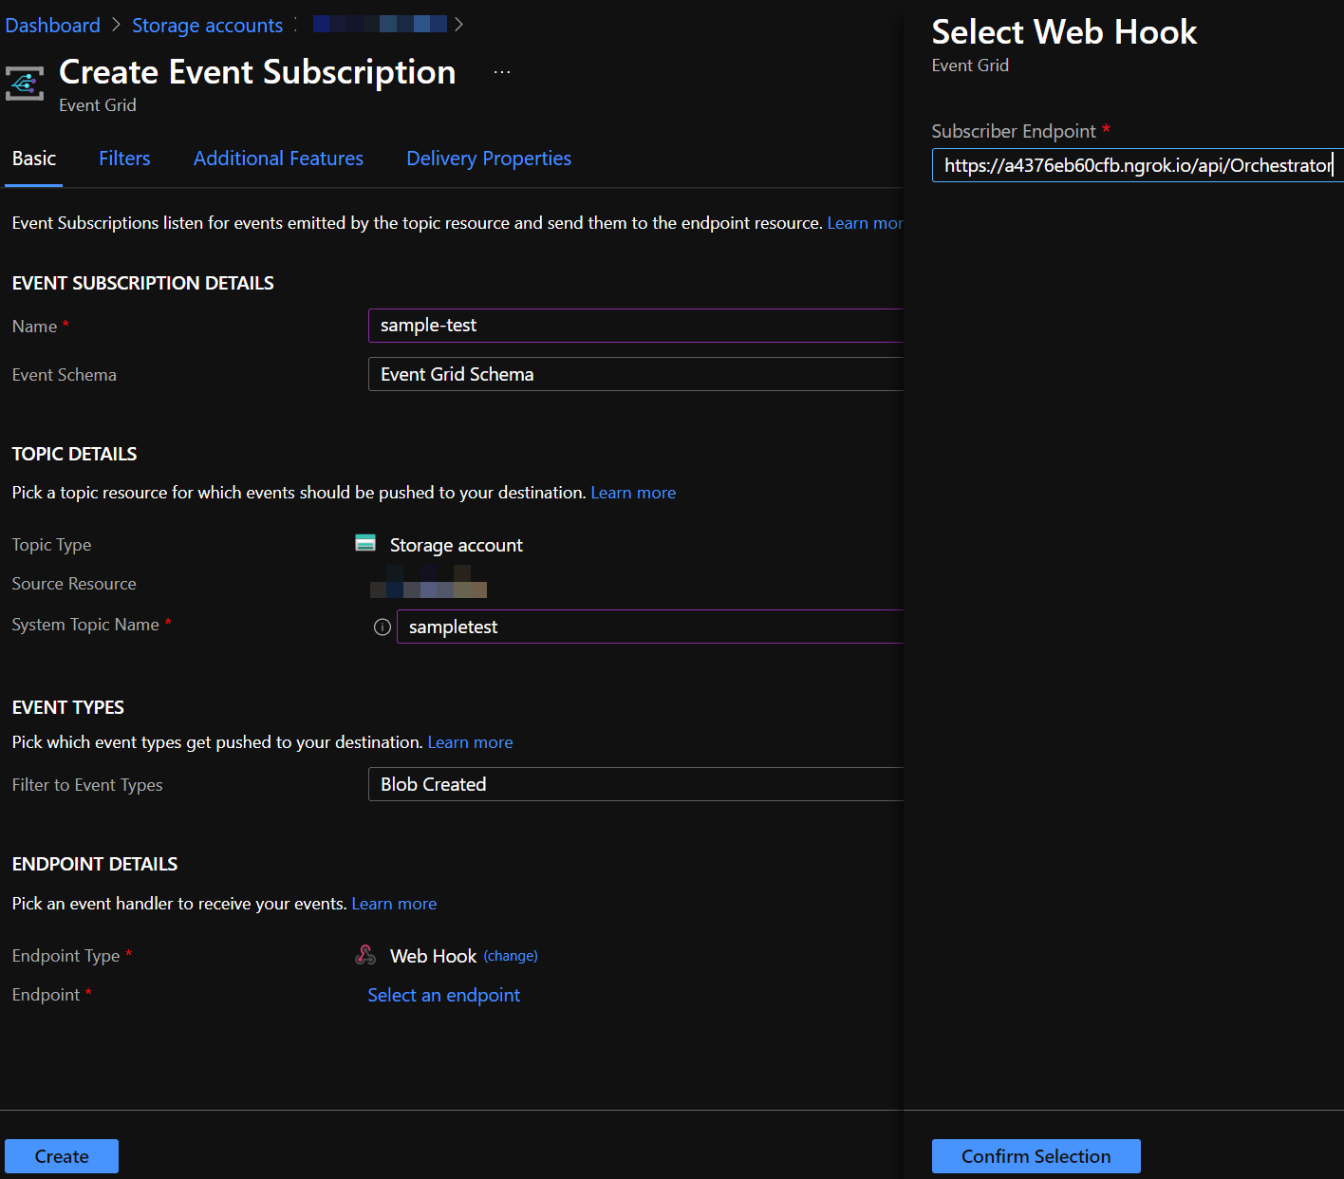Viewport: 1344px width, 1179px height.
Task: Click the Subscriber Endpoint label
Action: (1014, 131)
